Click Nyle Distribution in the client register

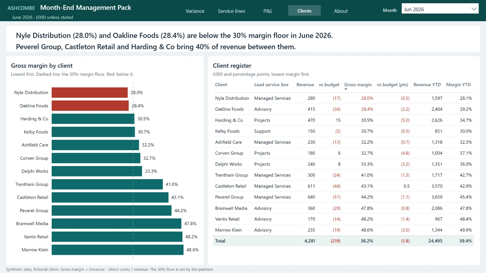click(x=232, y=98)
